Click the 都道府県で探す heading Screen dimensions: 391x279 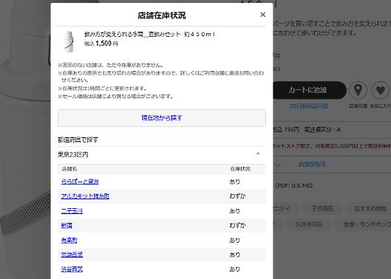pyautogui.click(x=78, y=139)
